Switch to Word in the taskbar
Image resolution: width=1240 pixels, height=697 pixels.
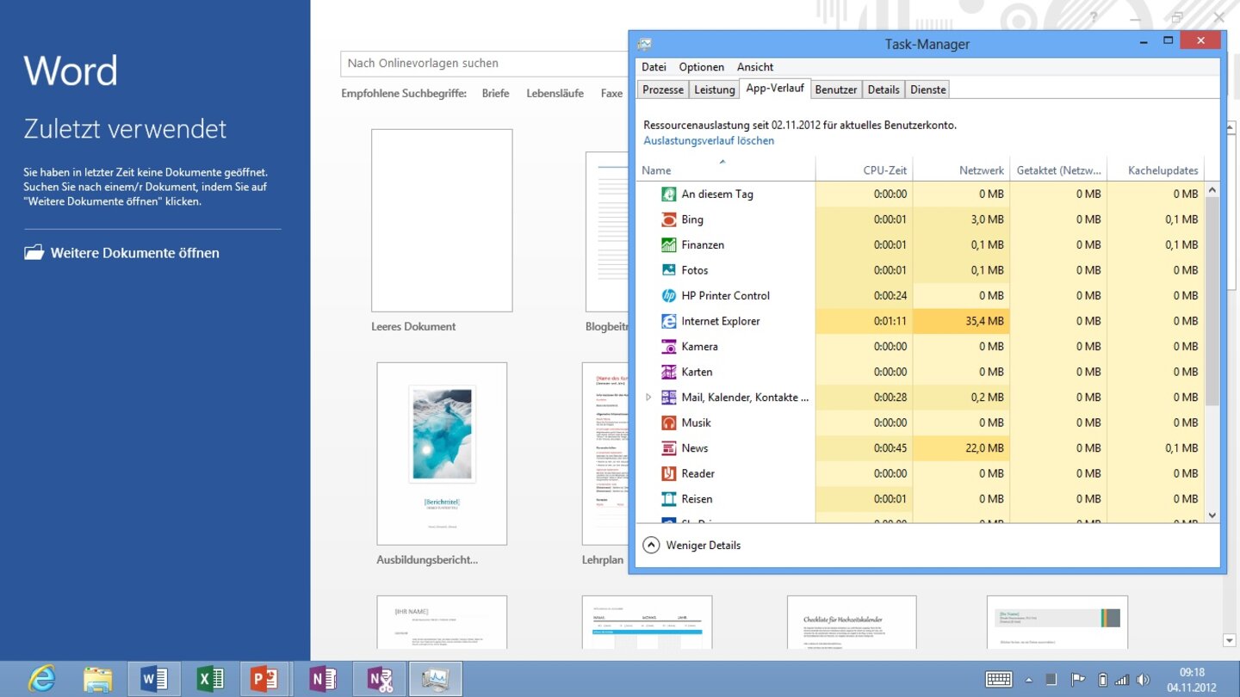154,679
